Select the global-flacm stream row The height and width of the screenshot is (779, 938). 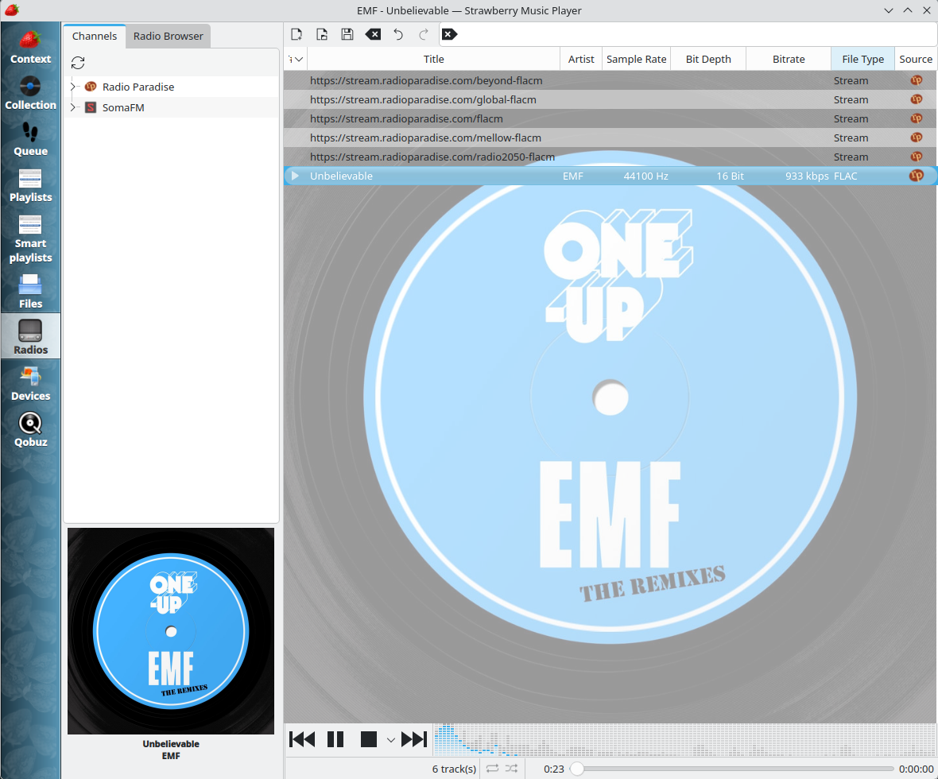[x=610, y=100]
